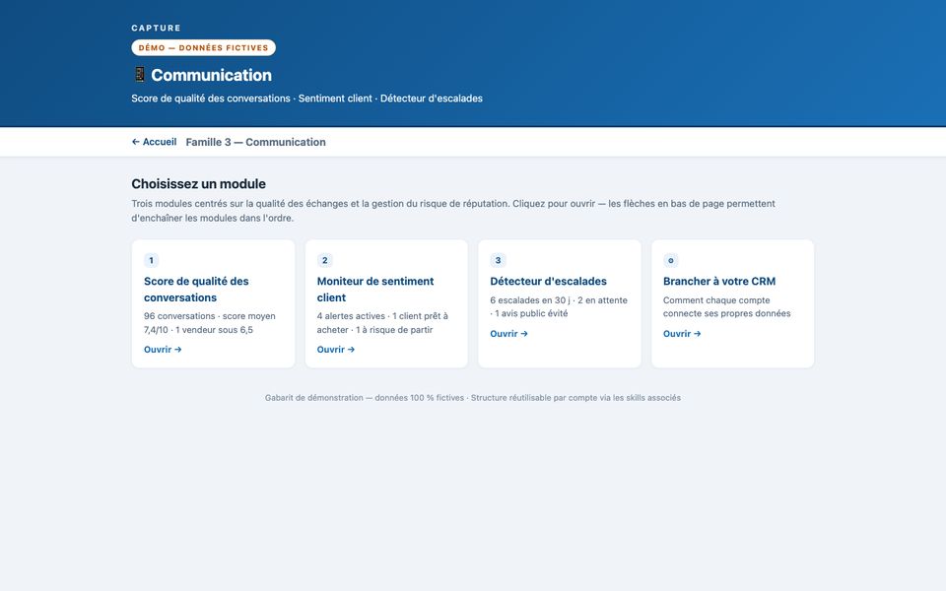946x591 pixels.
Task: Click Ouvrir under Score de qualité des conversations
Action: (163, 350)
